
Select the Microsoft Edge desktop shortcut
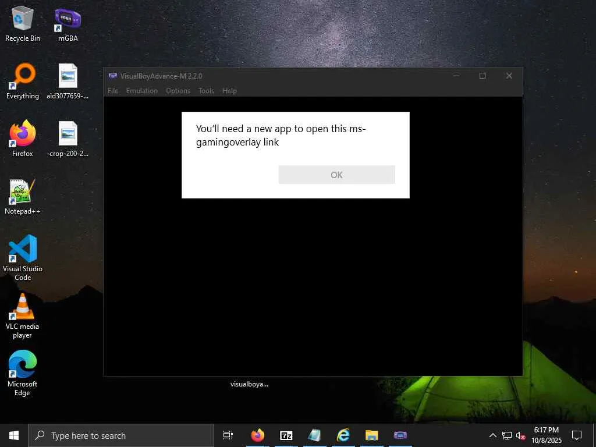(23, 373)
